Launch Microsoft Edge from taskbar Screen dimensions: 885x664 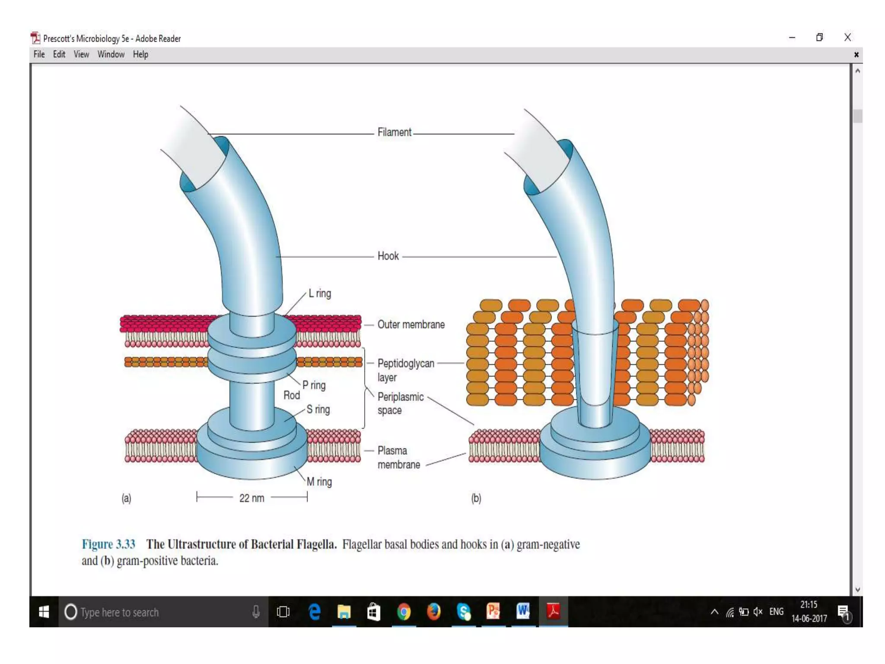coord(315,612)
